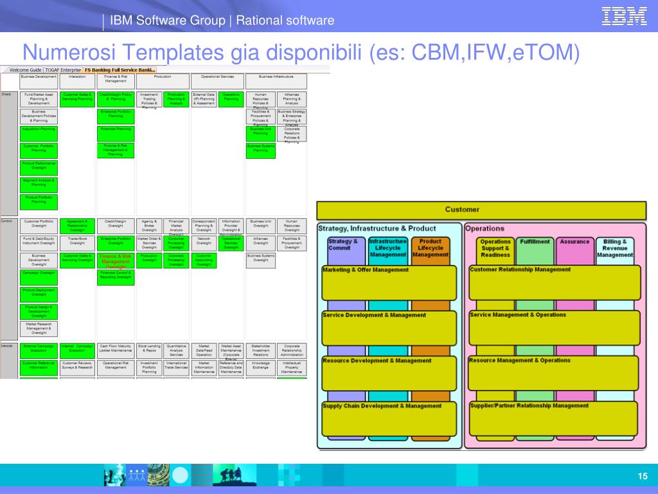Select the Strategy & Commit column block
The width and height of the screenshot is (658, 494).
346,251
